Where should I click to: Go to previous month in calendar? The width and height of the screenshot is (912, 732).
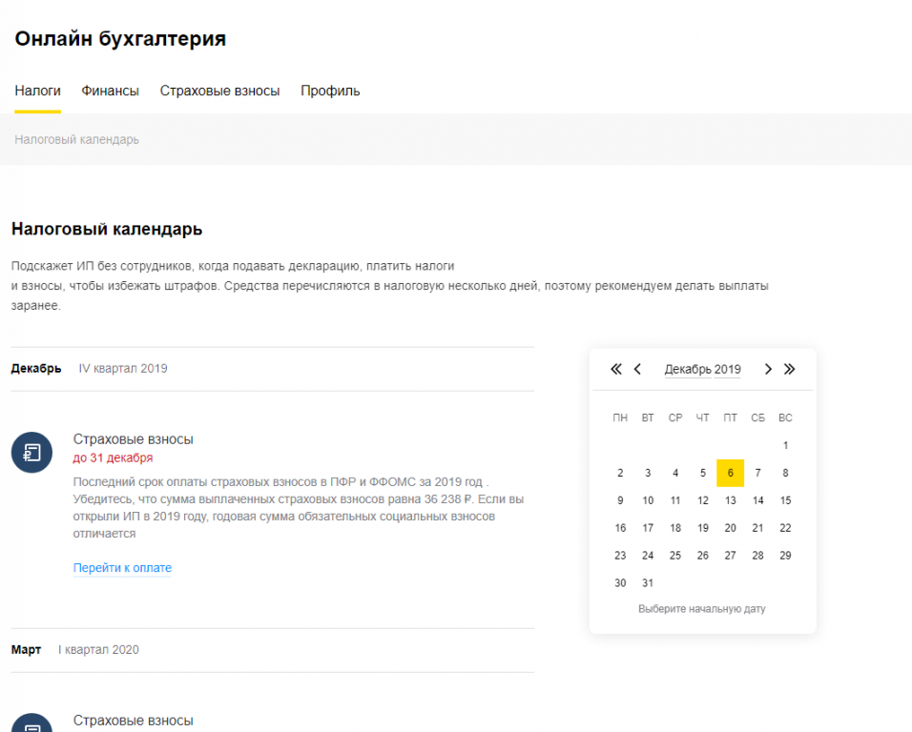tap(637, 369)
